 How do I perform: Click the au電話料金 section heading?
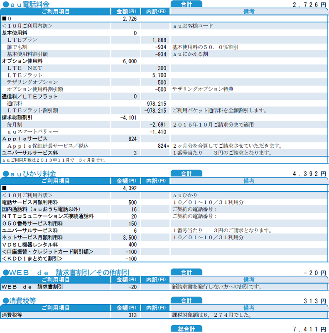pos(26,4)
